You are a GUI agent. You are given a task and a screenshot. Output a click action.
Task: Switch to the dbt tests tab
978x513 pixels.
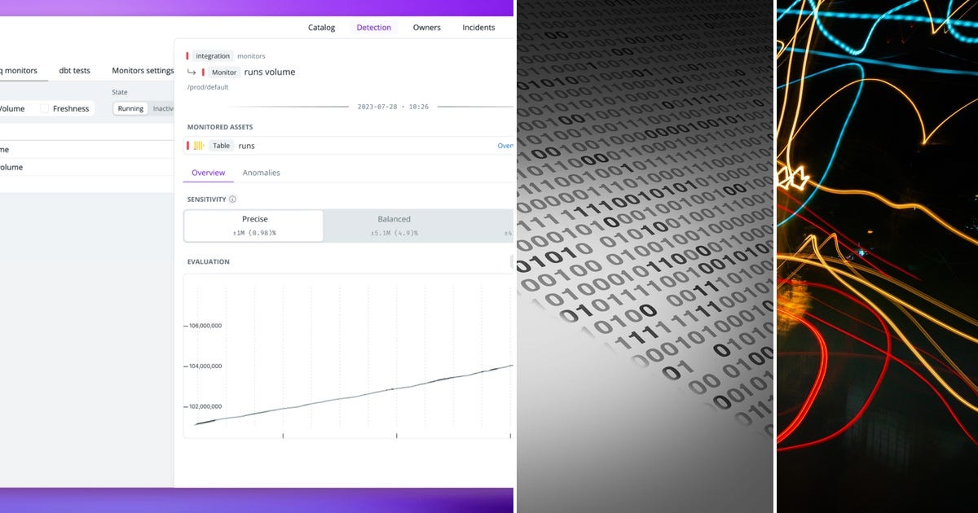(x=74, y=70)
